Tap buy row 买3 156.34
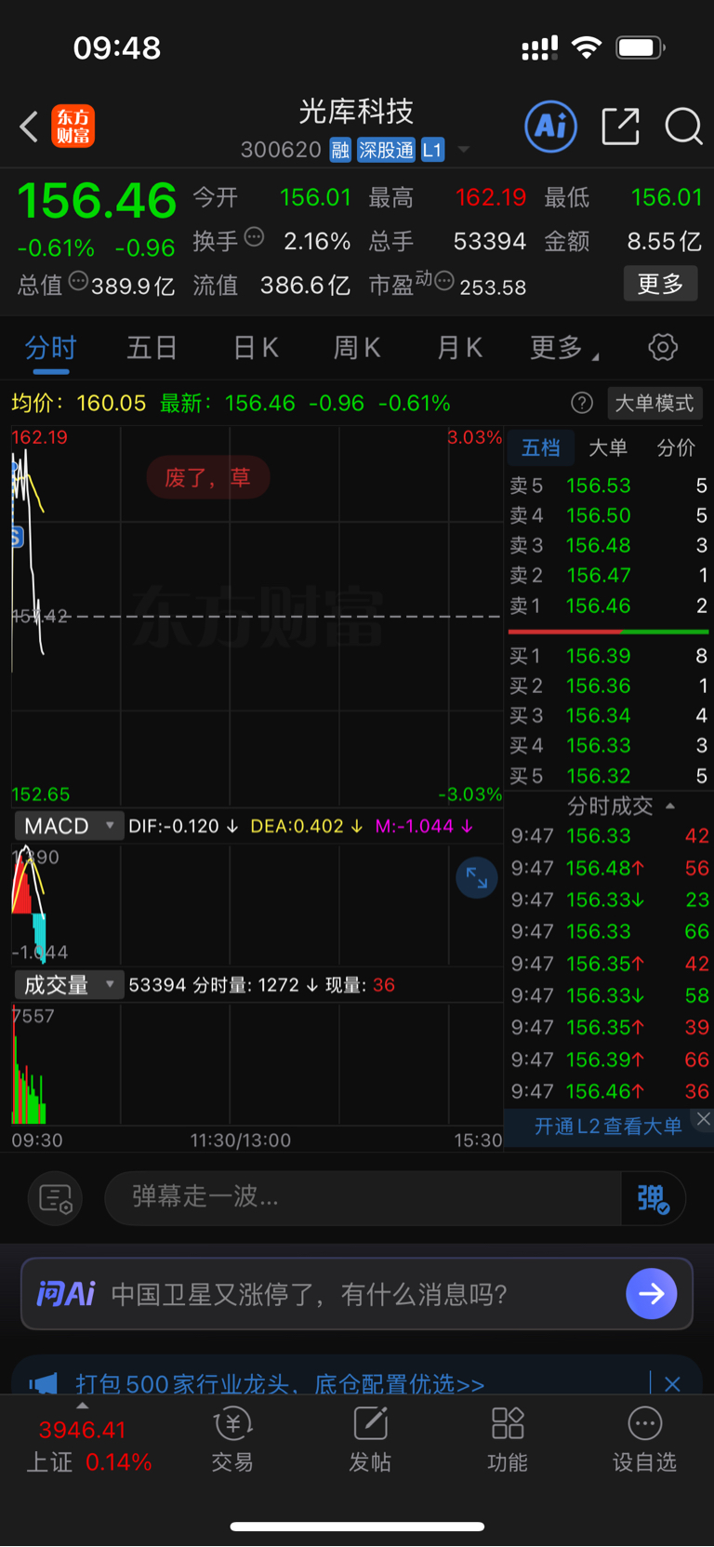 coord(609,715)
